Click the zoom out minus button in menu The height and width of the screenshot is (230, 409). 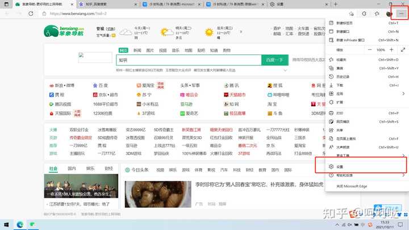370,49
